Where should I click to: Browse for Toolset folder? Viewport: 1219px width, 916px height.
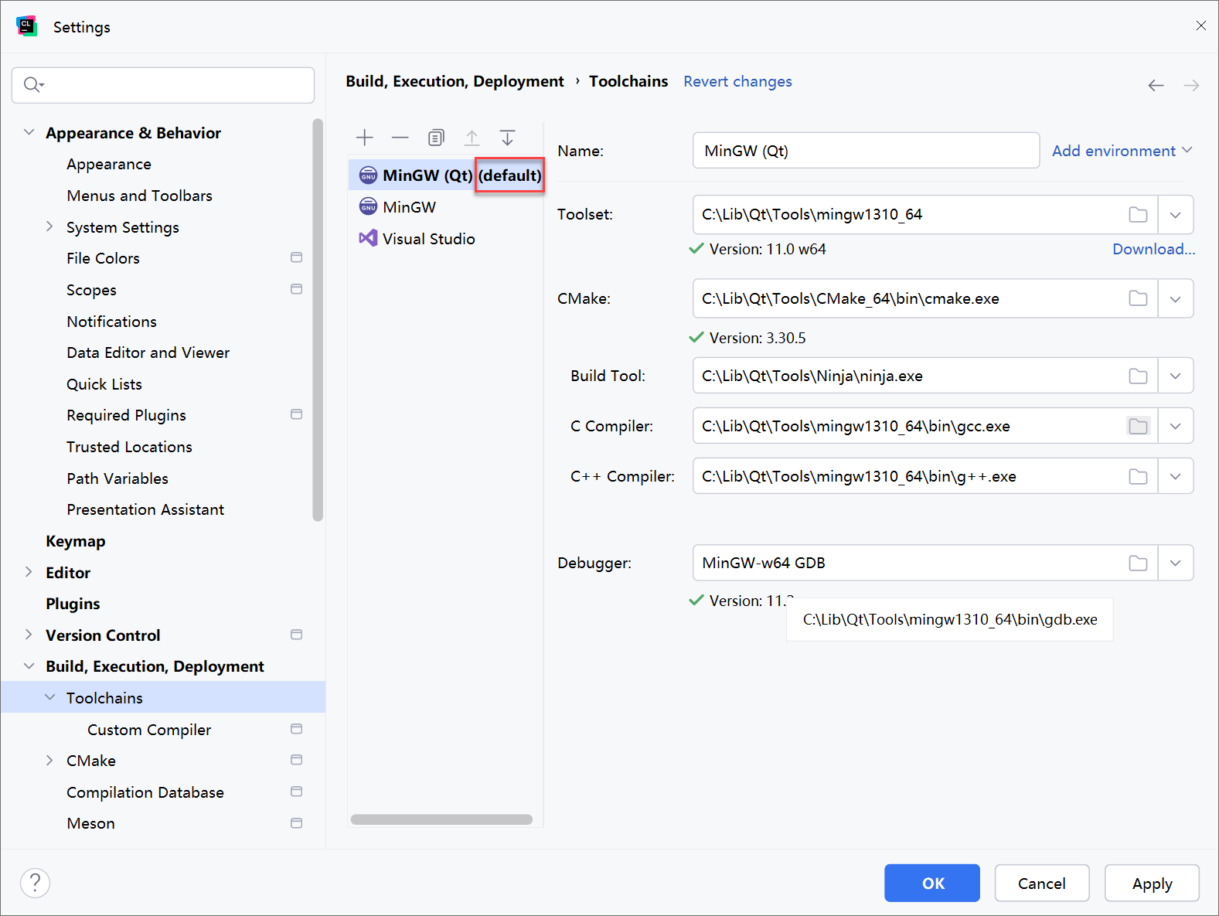pos(1138,215)
